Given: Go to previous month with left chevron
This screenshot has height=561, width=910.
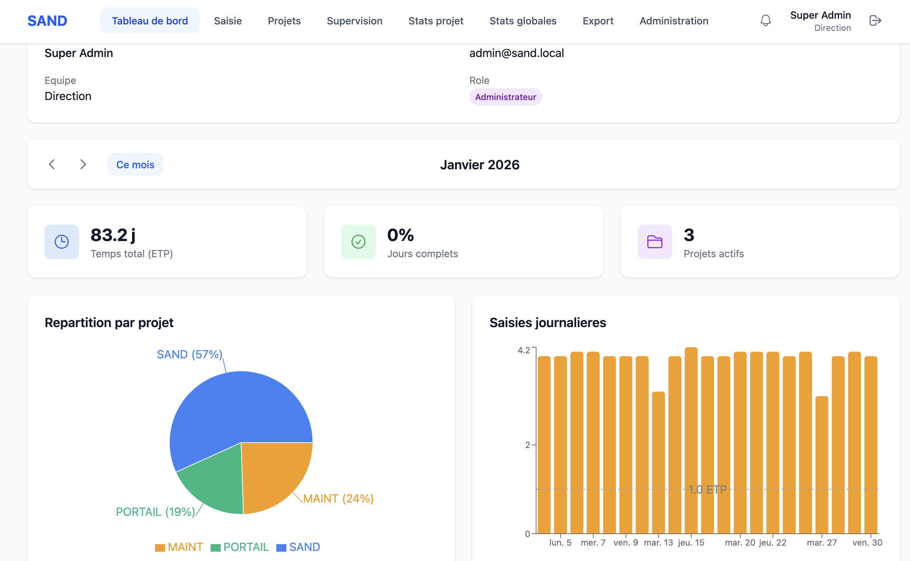Looking at the screenshot, I should [52, 164].
